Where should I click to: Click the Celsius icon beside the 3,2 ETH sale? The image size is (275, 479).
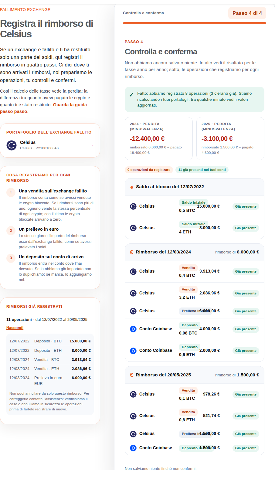[133, 293]
